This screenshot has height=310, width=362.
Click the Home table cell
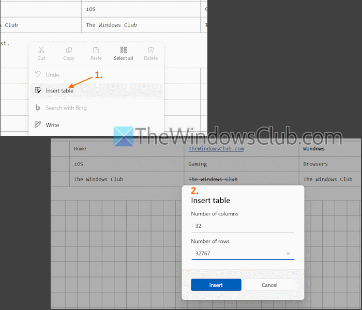(127, 149)
